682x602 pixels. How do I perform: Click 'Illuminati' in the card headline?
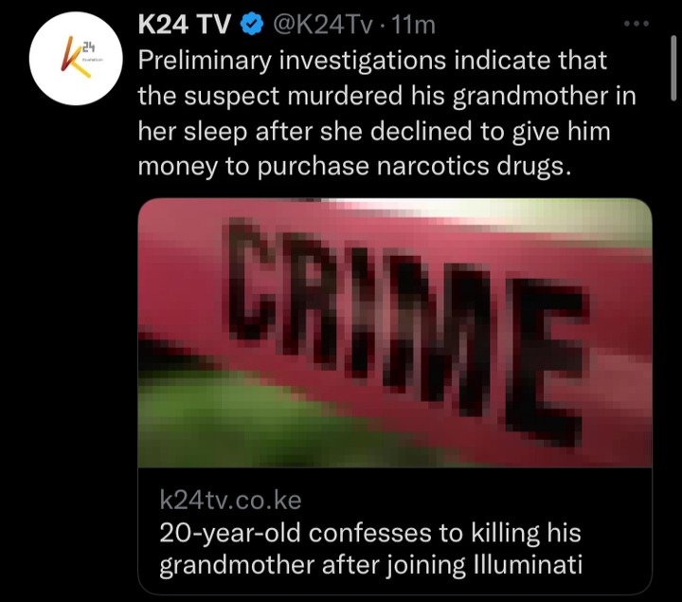point(527,565)
